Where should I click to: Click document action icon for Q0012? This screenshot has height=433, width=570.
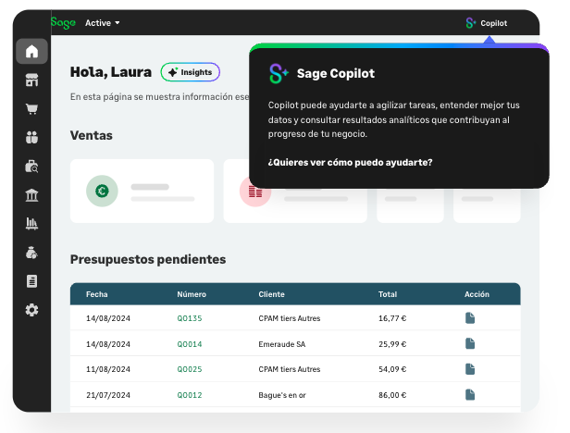[470, 394]
